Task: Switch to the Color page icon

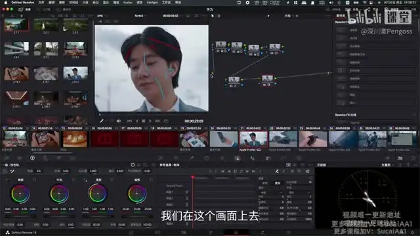Action: pos(236,233)
